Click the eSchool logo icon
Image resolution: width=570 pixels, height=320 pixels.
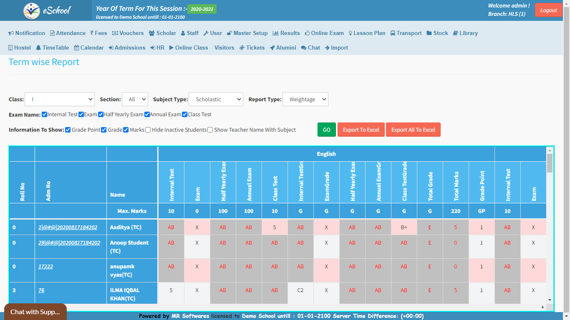click(32, 11)
